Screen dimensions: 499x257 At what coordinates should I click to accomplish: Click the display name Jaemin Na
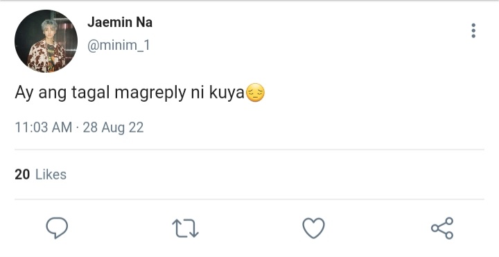click(120, 22)
